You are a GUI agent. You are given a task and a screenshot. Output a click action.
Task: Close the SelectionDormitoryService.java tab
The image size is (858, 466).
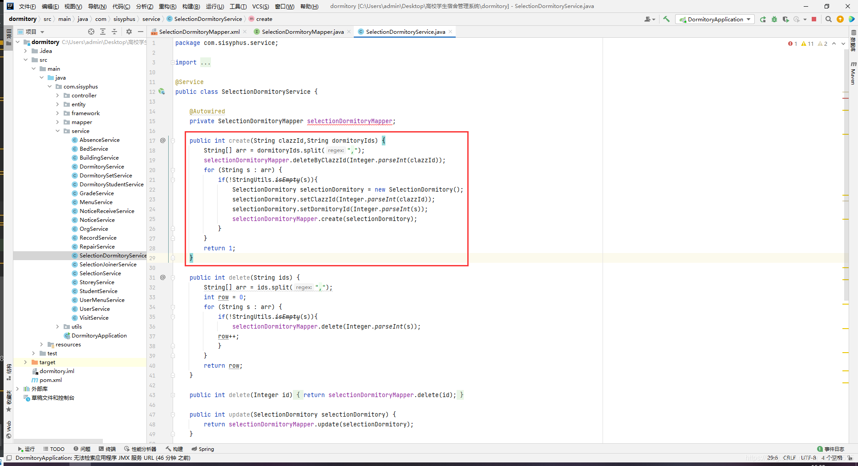coord(450,32)
